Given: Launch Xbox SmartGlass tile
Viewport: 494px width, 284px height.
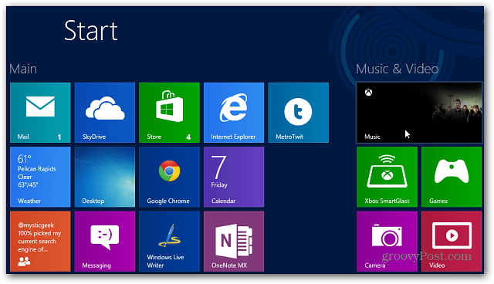Looking at the screenshot, I should (x=387, y=177).
